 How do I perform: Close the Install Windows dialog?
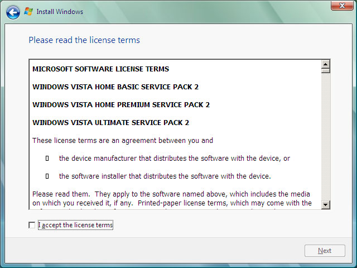click(342, 6)
